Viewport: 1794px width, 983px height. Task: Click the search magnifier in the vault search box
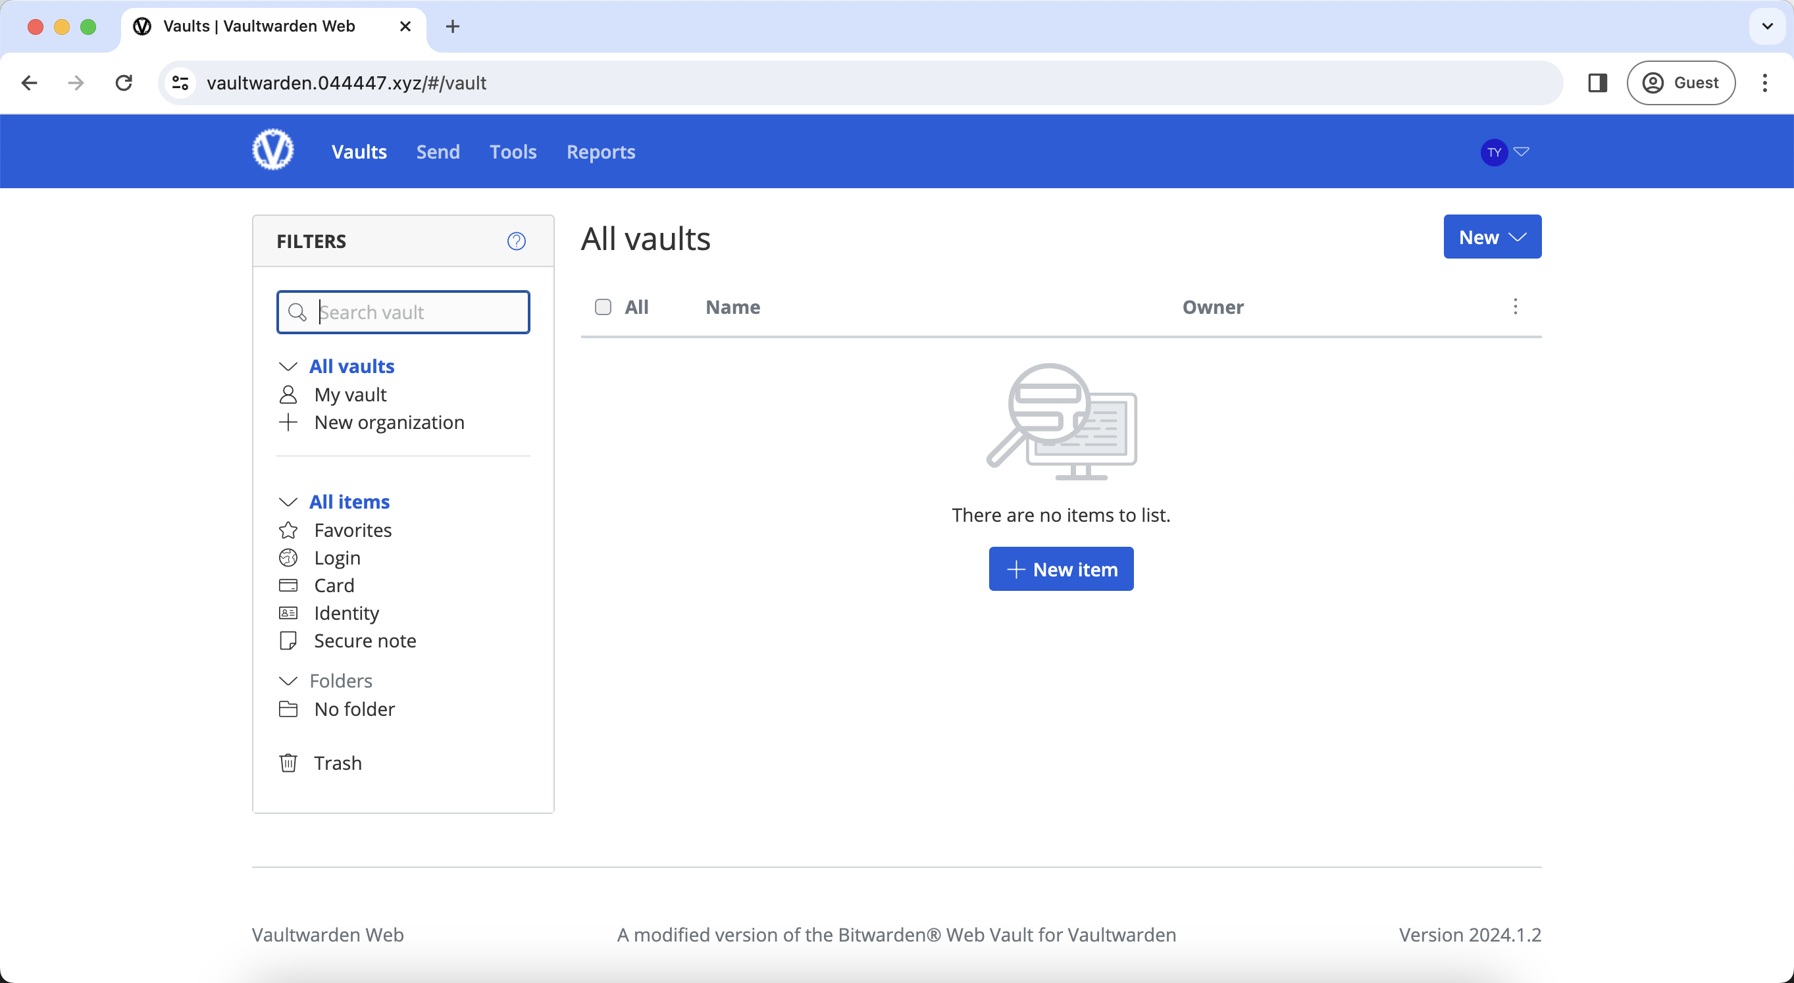[x=297, y=312]
